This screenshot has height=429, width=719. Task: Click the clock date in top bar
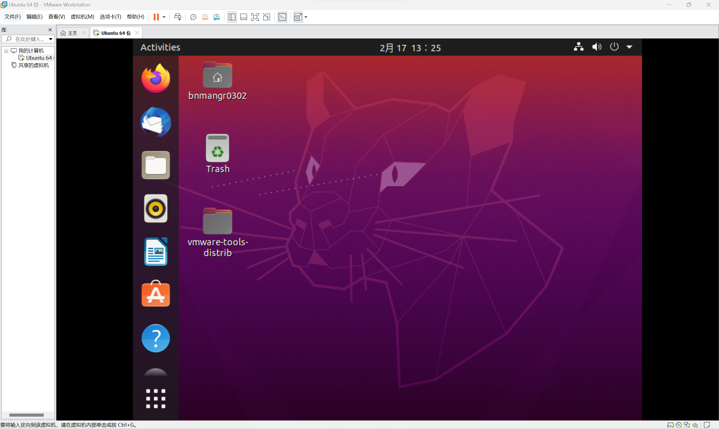(x=410, y=48)
